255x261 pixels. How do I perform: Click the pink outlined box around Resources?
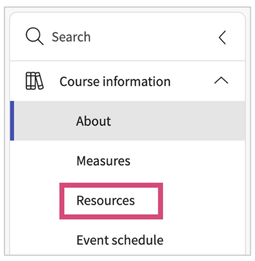(111, 201)
